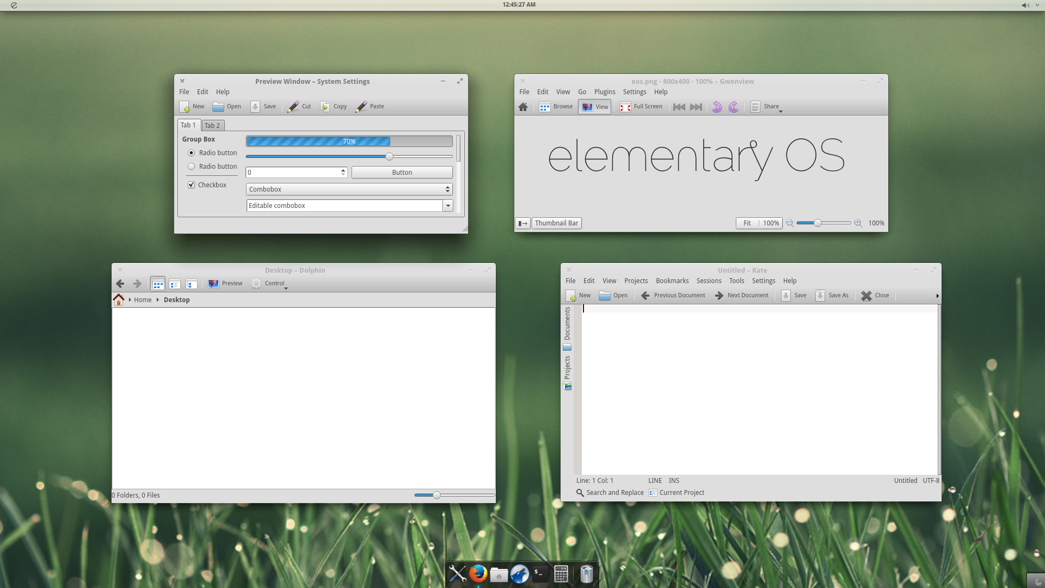Click Gwenview zoom slider handle
1045x588 pixels.
click(817, 223)
